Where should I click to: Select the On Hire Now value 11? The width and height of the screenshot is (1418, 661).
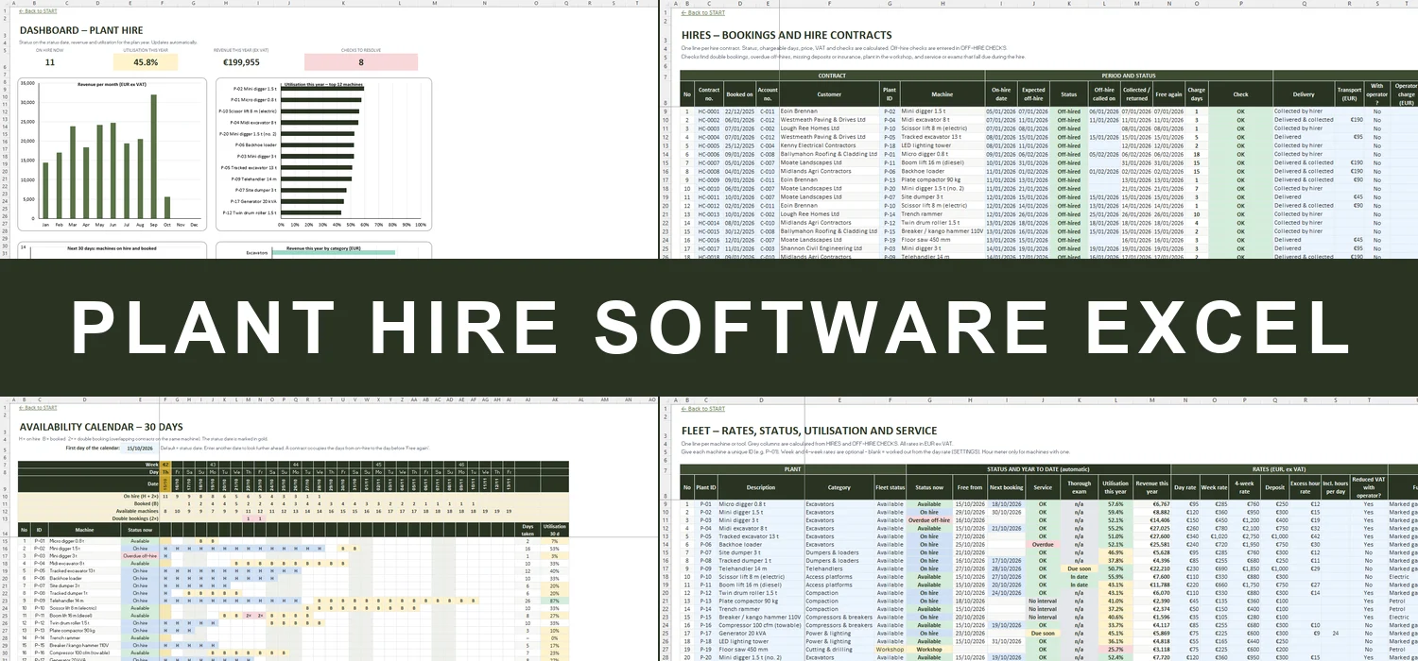click(50, 62)
